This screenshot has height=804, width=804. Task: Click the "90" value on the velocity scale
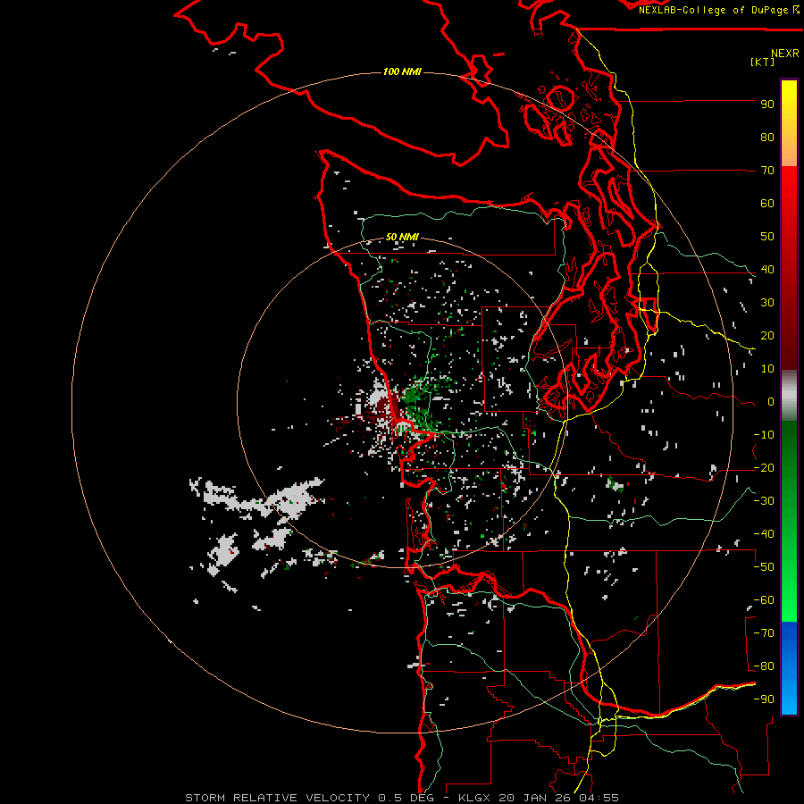[x=767, y=105]
